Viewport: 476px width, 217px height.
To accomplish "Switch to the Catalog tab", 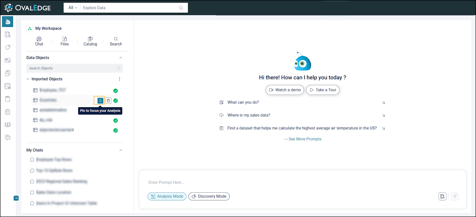I will point(90,41).
